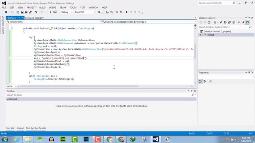Click the New Project toolbar icon

(18, 12)
